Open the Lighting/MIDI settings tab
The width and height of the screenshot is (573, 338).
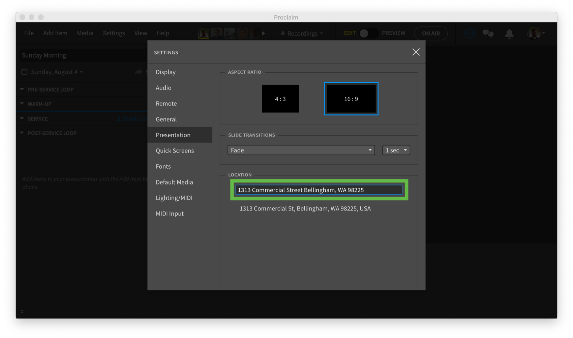click(174, 198)
